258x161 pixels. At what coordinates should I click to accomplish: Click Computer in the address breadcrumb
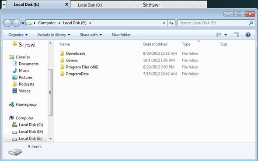(x=47, y=23)
